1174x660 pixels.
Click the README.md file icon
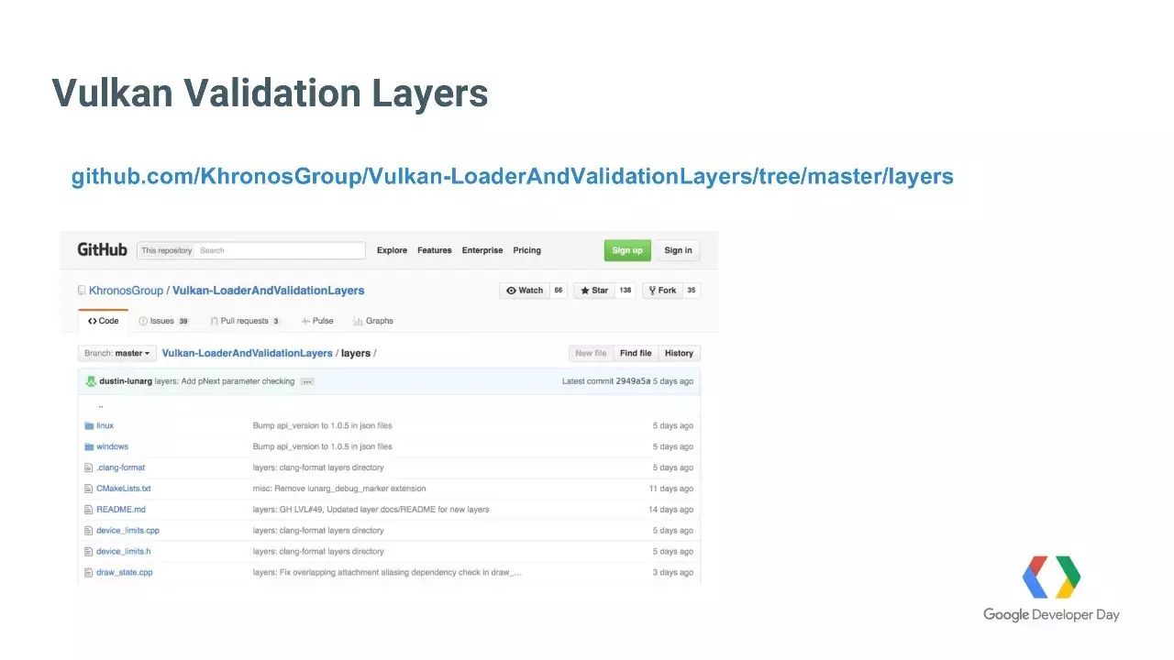tap(89, 510)
